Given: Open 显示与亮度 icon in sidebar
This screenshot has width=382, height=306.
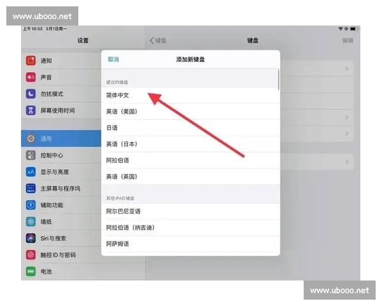Looking at the screenshot, I should pyautogui.click(x=31, y=172).
